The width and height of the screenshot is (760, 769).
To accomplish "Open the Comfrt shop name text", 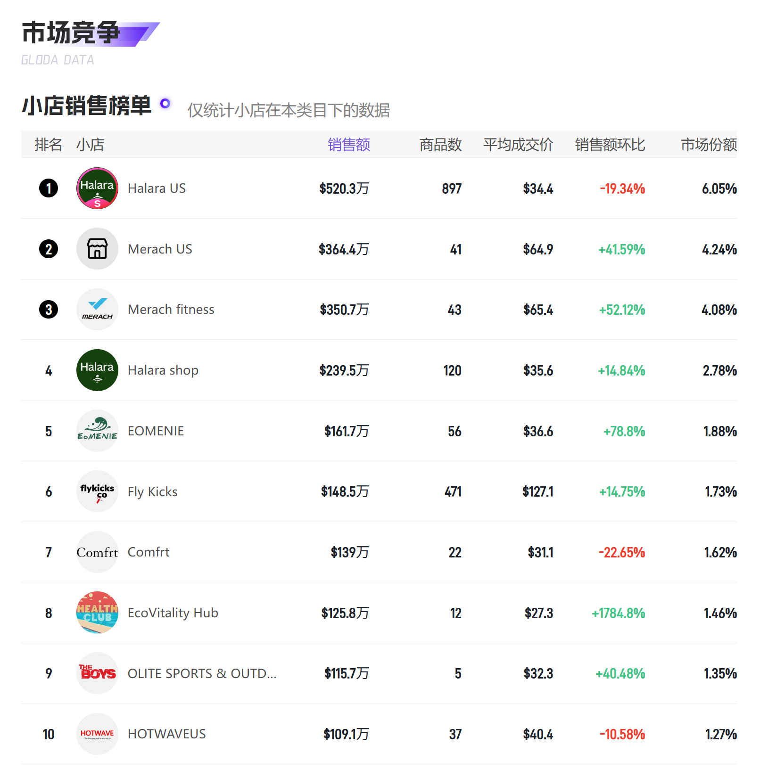I will tap(149, 552).
